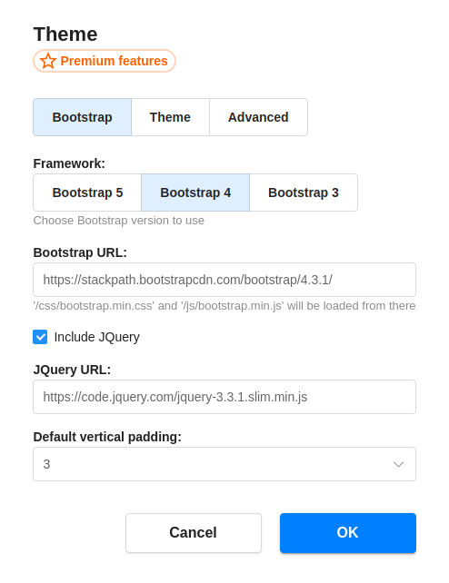
Task: Select Bootstrap 4 framework option
Action: [195, 193]
